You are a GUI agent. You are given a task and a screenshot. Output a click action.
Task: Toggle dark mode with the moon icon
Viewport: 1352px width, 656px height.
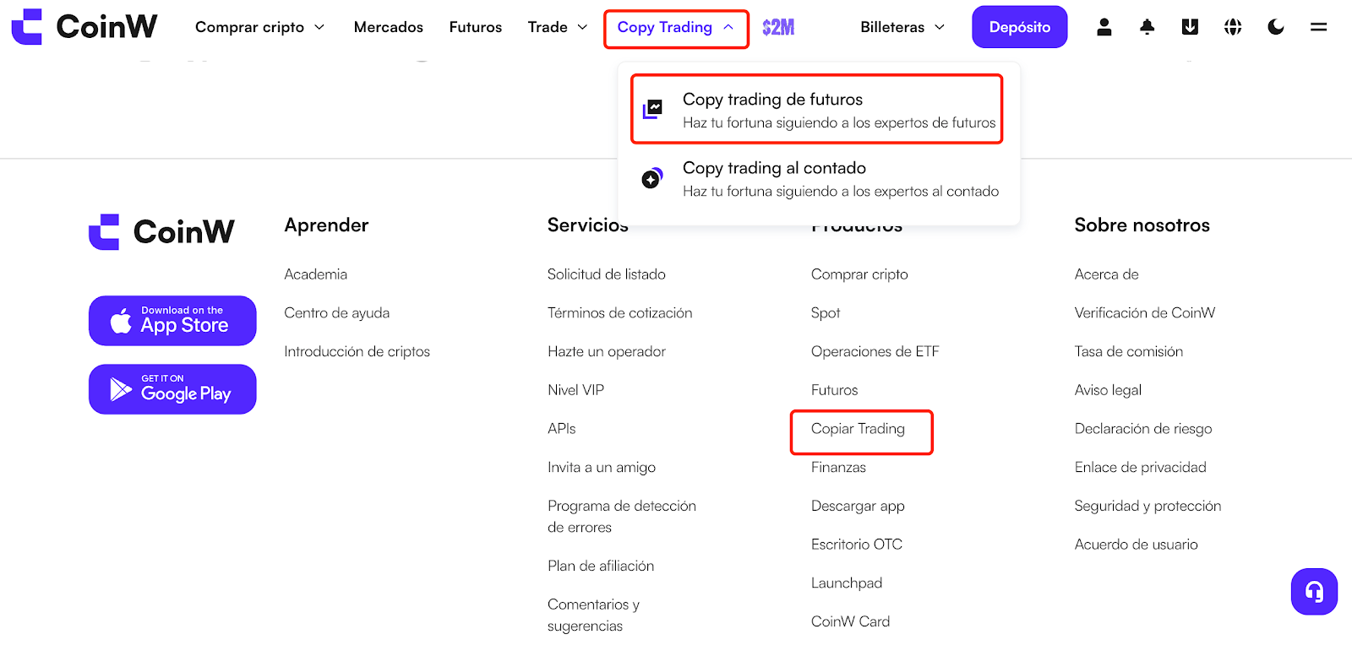pyautogui.click(x=1276, y=27)
